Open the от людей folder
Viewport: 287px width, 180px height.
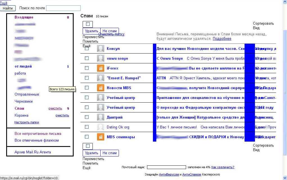23,66
